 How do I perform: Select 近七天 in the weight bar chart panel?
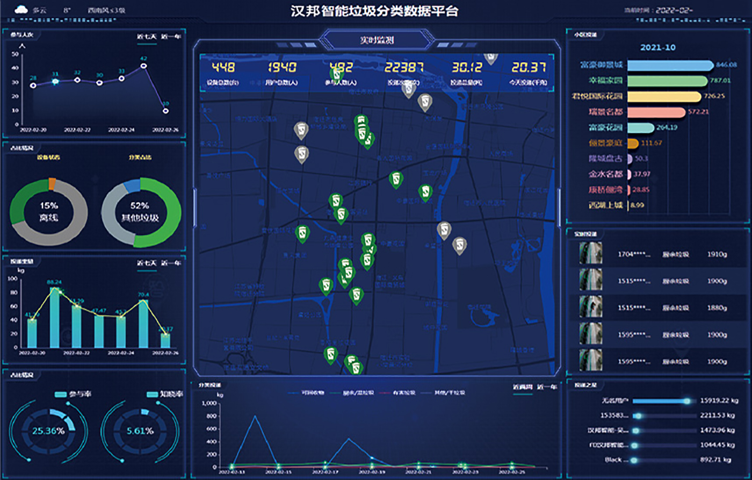tap(147, 263)
